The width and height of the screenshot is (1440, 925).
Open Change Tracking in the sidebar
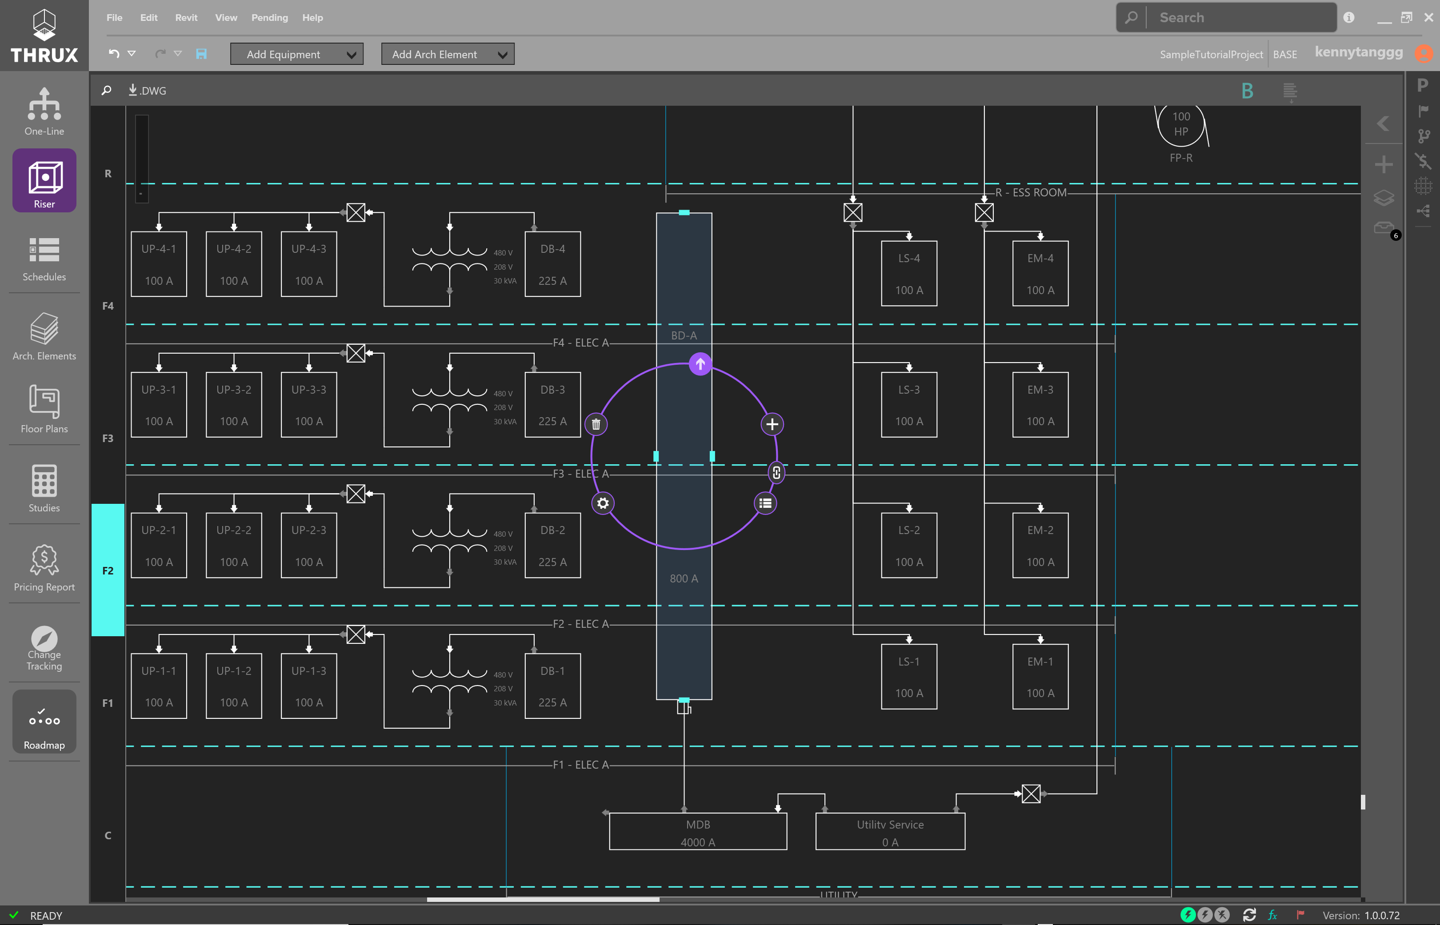[x=44, y=648]
